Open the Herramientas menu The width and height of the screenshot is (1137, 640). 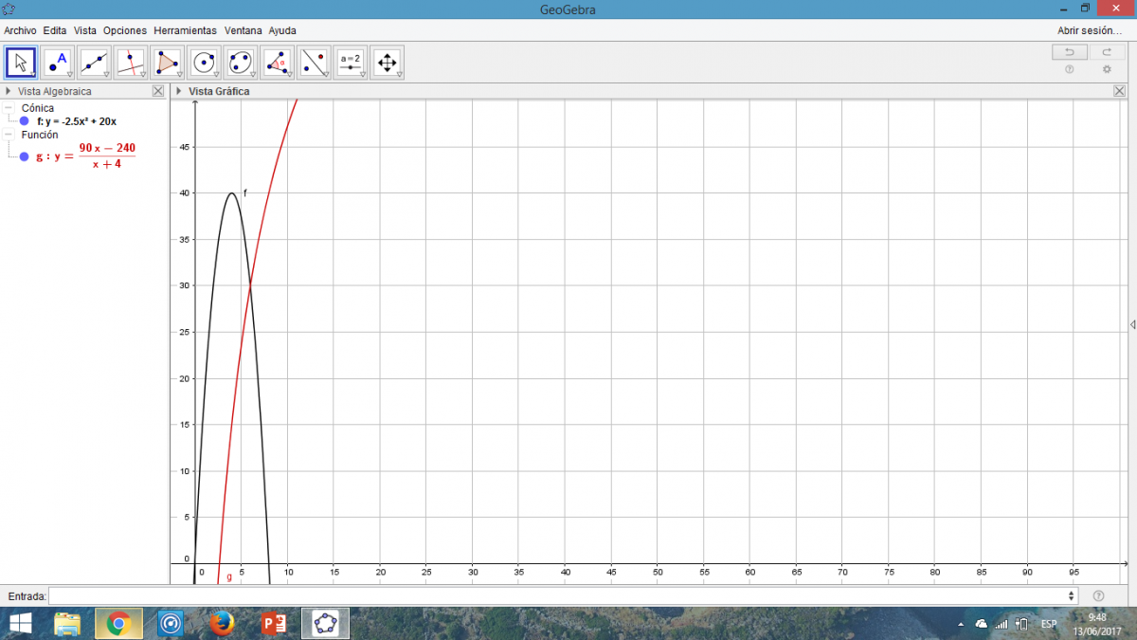[x=185, y=30]
